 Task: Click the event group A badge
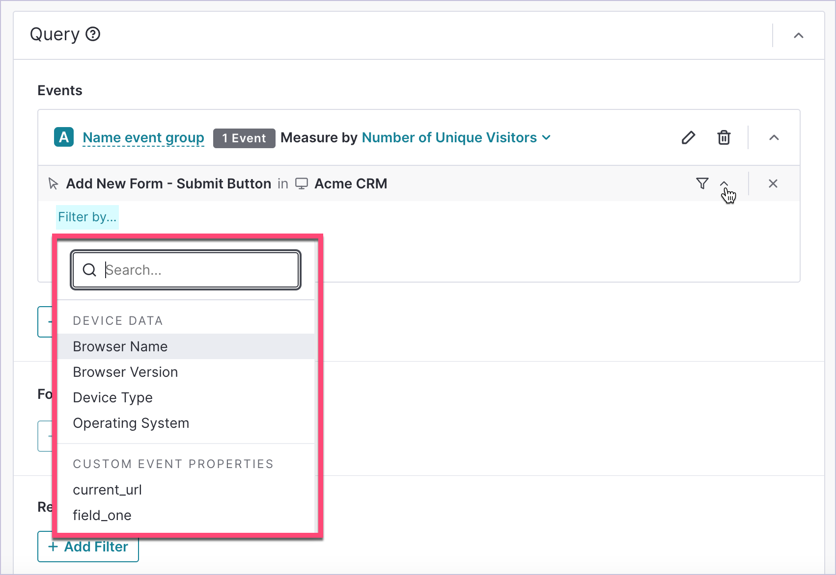pos(64,137)
